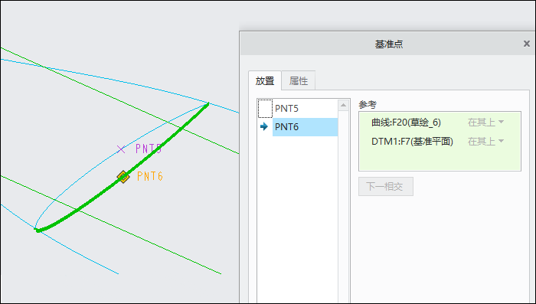Select the purple PNT5 label in viewport
Image resolution: width=536 pixels, height=304 pixels.
pyautogui.click(x=149, y=149)
